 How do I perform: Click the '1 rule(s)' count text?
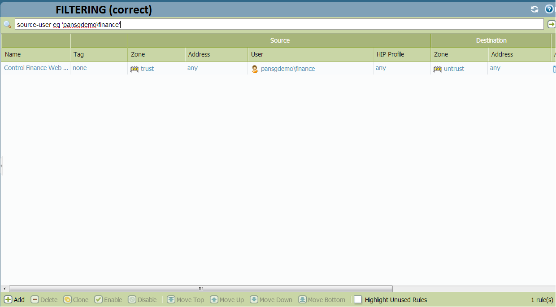tap(542, 300)
